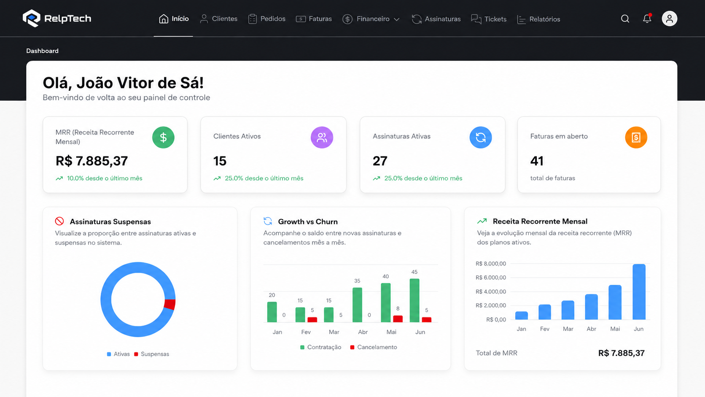This screenshot has width=705, height=397.
Task: Click the red Suspensas donut segment
Action: [170, 304]
